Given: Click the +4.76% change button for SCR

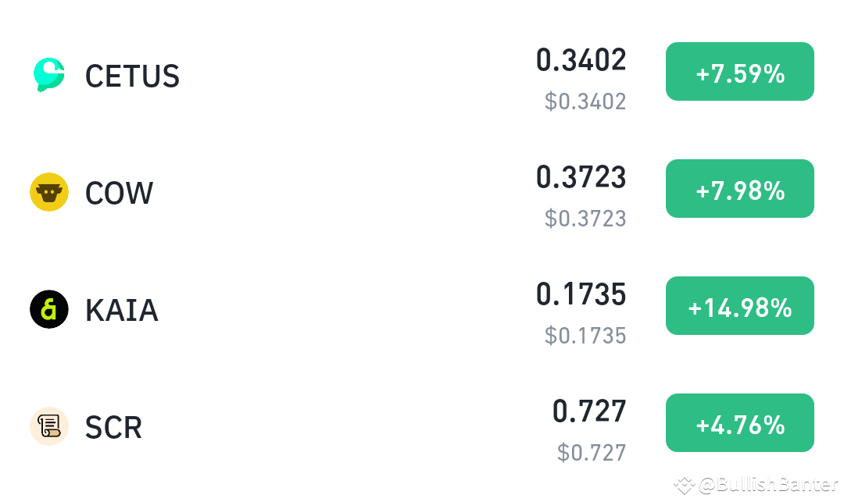Looking at the screenshot, I should pyautogui.click(x=739, y=422).
